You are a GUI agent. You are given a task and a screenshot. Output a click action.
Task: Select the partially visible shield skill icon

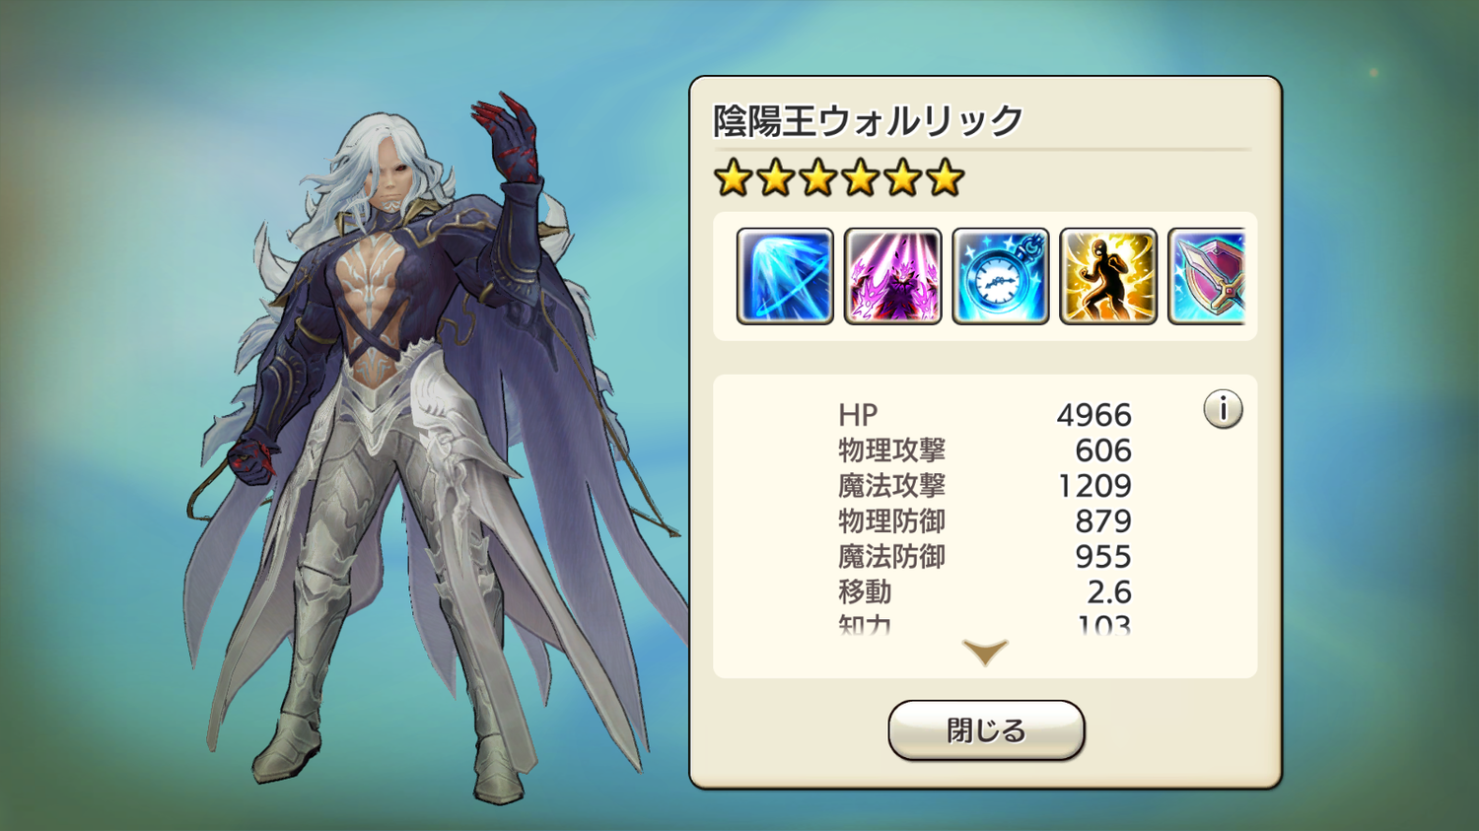click(1207, 276)
